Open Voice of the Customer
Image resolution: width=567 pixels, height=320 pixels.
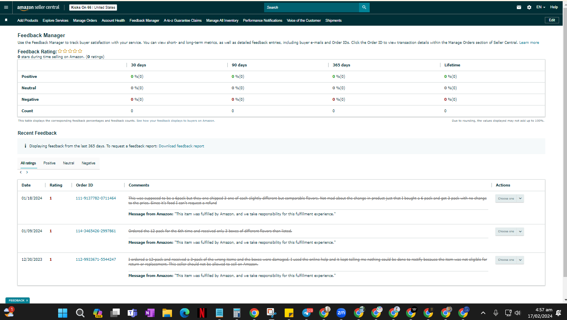(304, 21)
